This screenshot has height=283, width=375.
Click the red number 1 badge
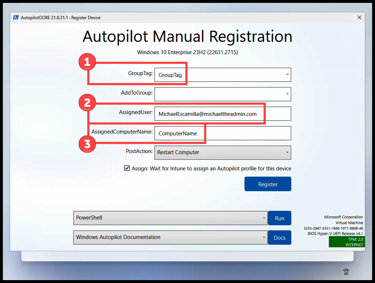(x=87, y=62)
